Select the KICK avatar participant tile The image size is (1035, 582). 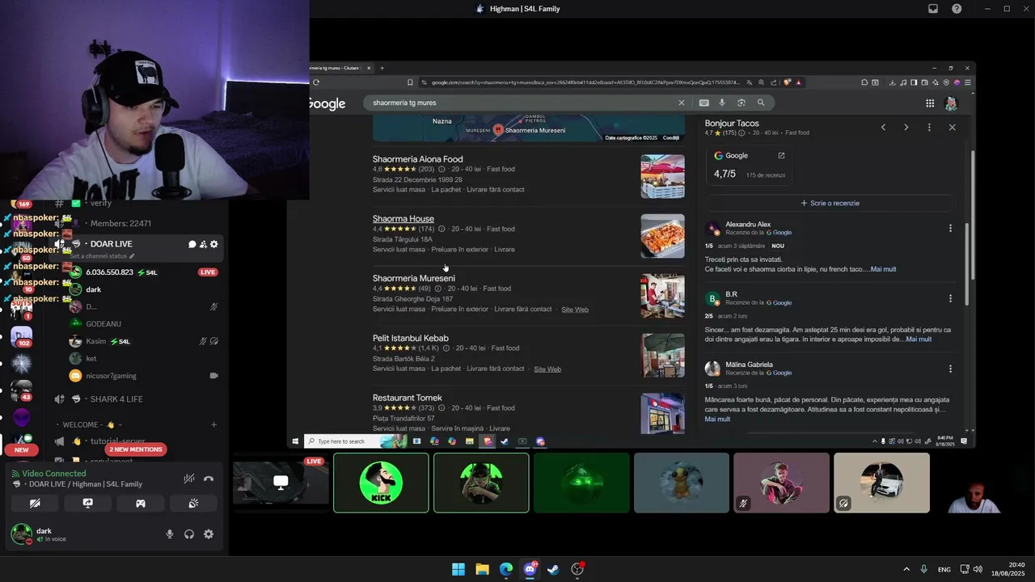pos(381,483)
